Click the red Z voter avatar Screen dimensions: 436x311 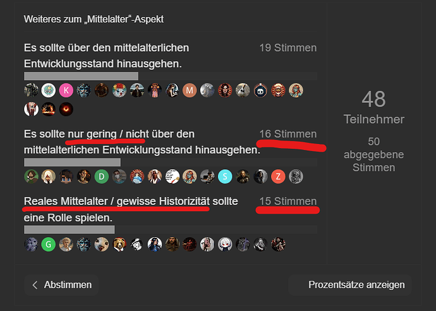pyautogui.click(x=278, y=177)
